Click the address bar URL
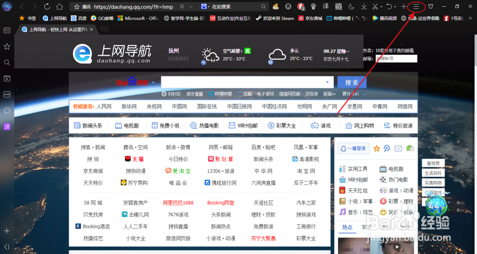The width and height of the screenshot is (477, 254). [x=134, y=7]
